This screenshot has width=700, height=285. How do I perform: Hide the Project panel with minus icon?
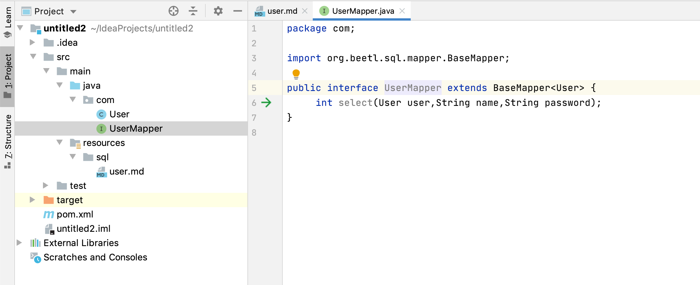coord(237,11)
